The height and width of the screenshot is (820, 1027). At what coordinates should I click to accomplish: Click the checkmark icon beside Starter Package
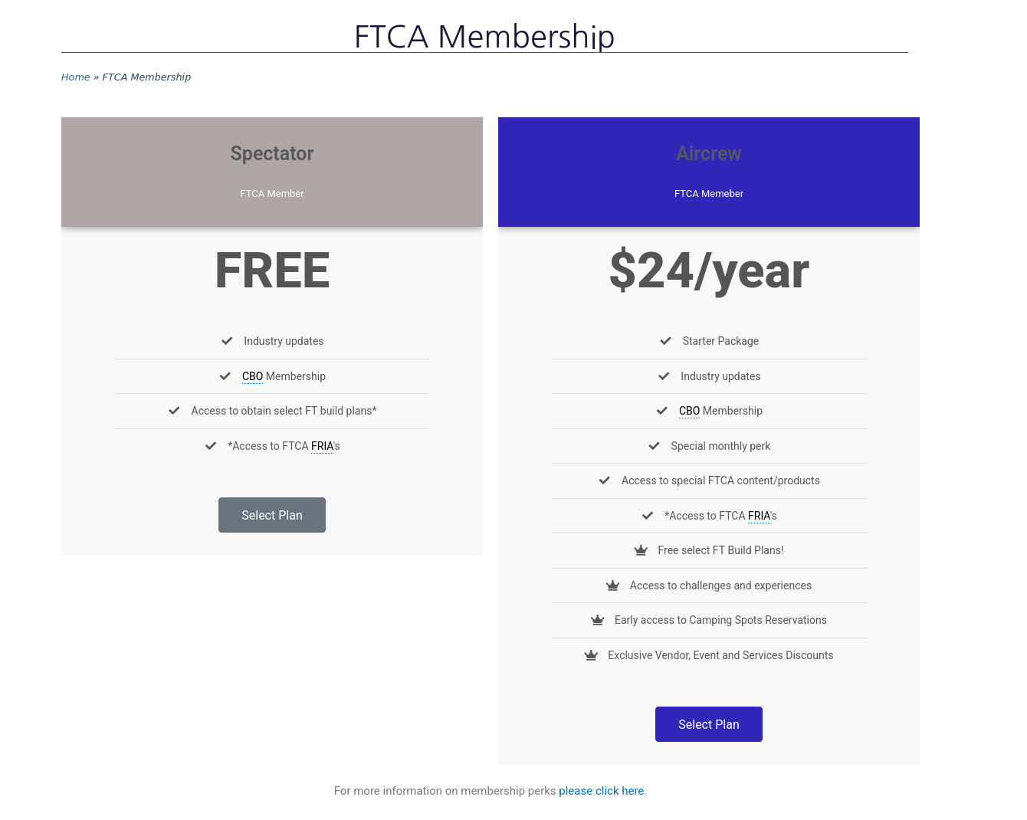(665, 341)
